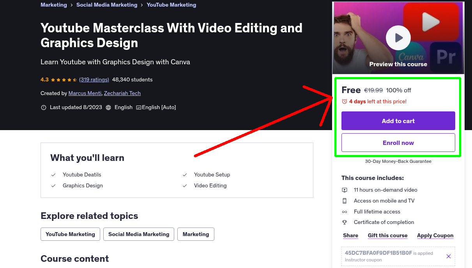Click the 100% off discount text
Image resolution: width=472 pixels, height=268 pixels.
coord(398,90)
